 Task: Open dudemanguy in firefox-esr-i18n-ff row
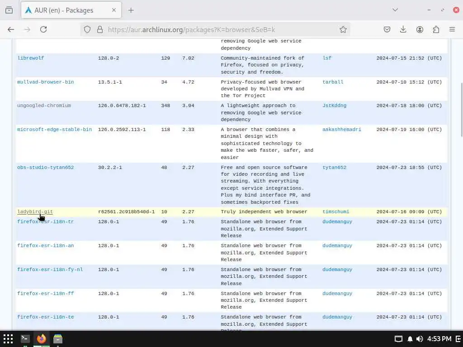[337, 294]
